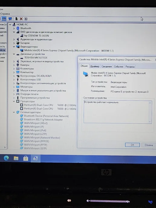This screenshot has height=208, width=156.
Task: Collapse the Сетевые адаптеры category
Action: (14, 112)
